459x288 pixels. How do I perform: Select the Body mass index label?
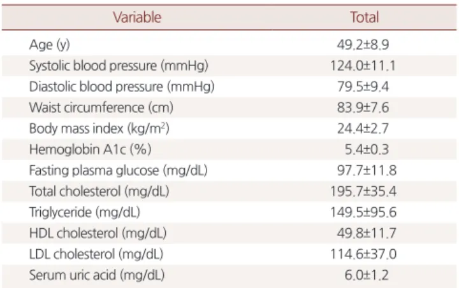pos(99,128)
